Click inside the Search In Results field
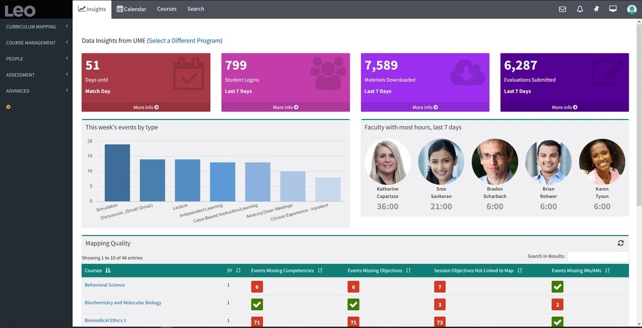Image resolution: width=642 pixels, height=328 pixels. pos(598,255)
